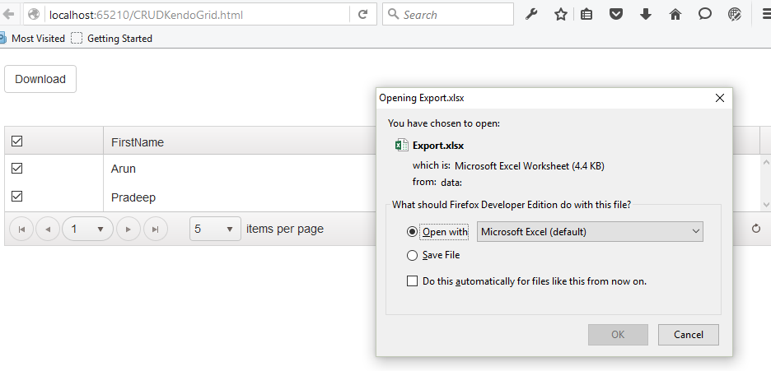Click the Firefox developer tools wrench icon
The image size is (771, 371).
tap(531, 15)
